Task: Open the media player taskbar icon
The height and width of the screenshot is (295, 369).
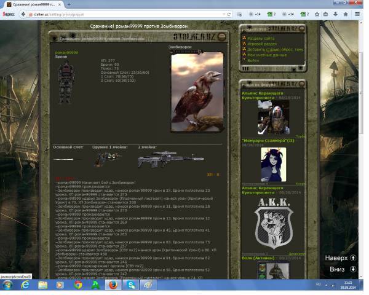Action: tap(60, 285)
